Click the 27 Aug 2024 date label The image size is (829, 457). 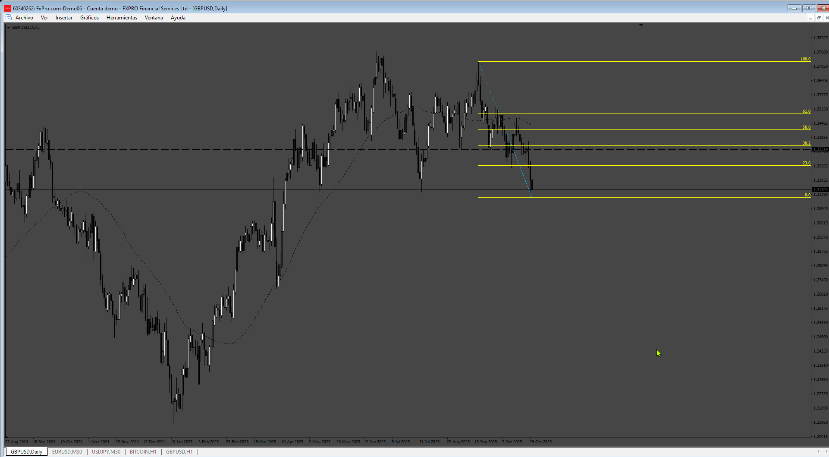16,441
